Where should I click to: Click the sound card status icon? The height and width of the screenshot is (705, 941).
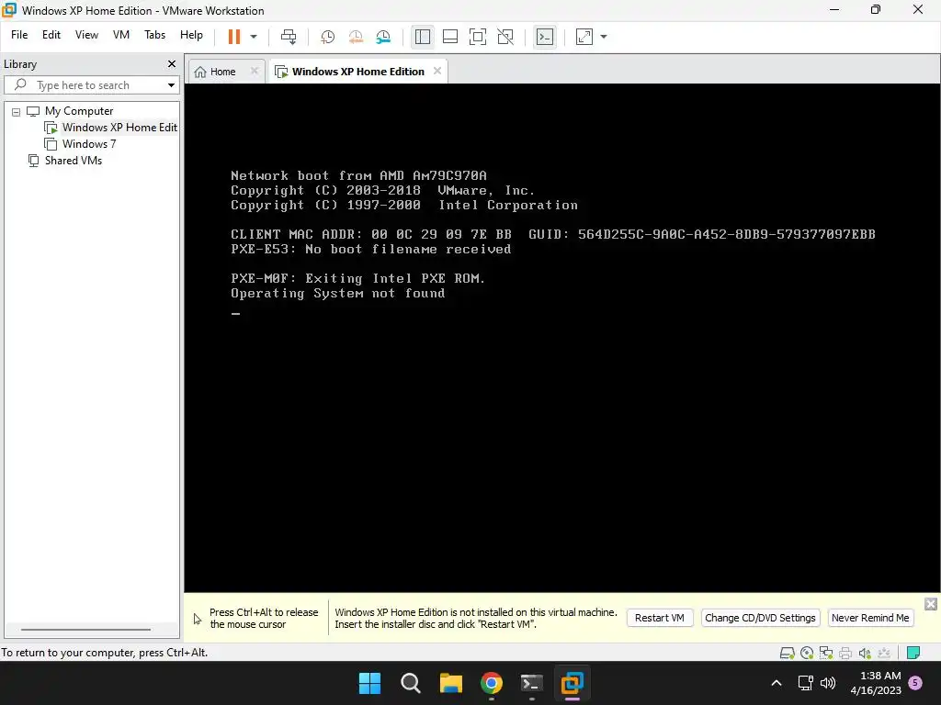(865, 653)
